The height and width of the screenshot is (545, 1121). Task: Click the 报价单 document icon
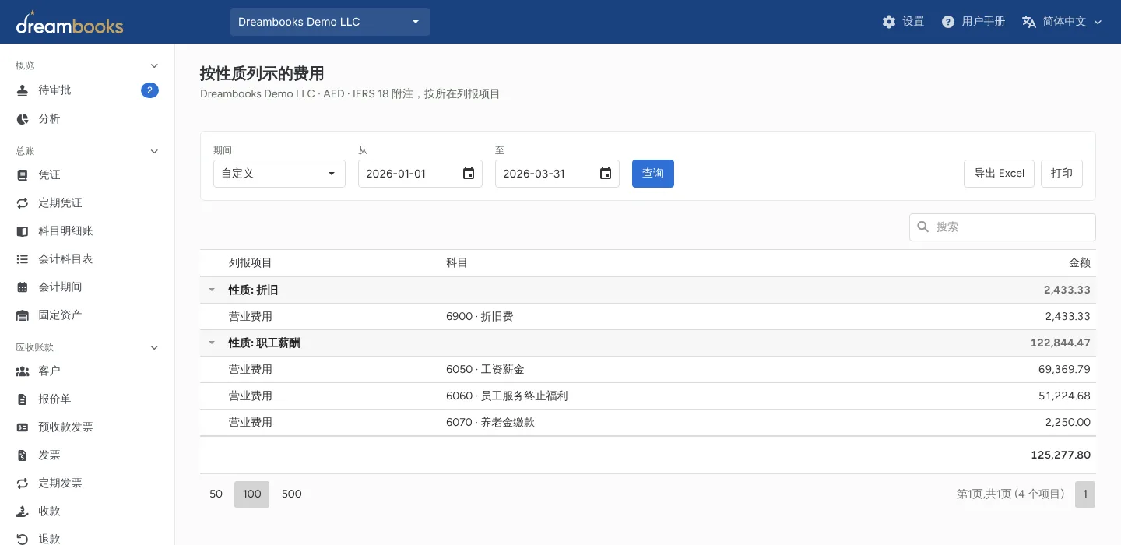pos(23,399)
